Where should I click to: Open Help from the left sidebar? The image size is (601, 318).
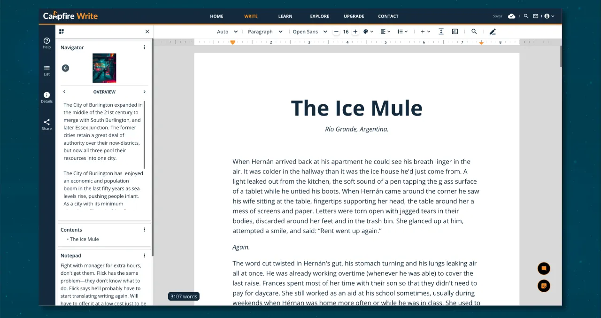pos(46,41)
